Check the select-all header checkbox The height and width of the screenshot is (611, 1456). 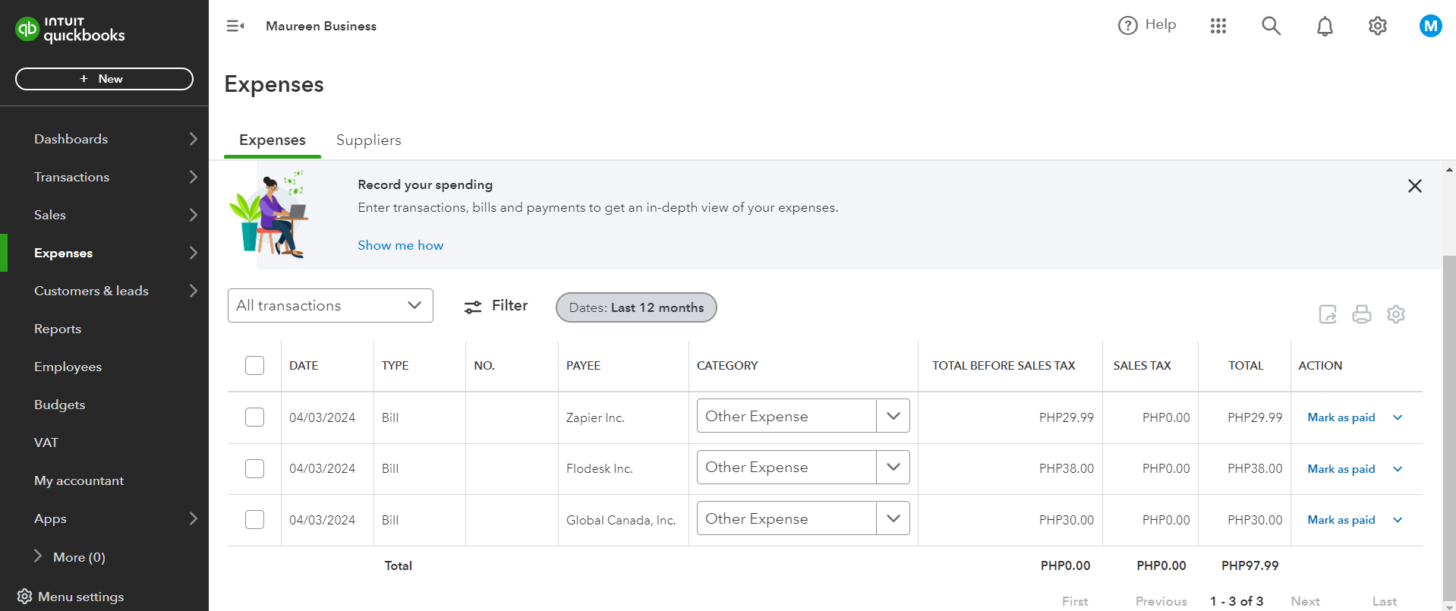[x=255, y=365]
